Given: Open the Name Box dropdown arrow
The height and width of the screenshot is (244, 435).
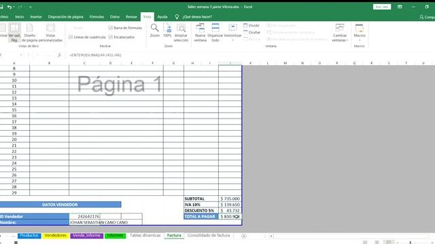Looking at the screenshot, I should click(21, 55).
